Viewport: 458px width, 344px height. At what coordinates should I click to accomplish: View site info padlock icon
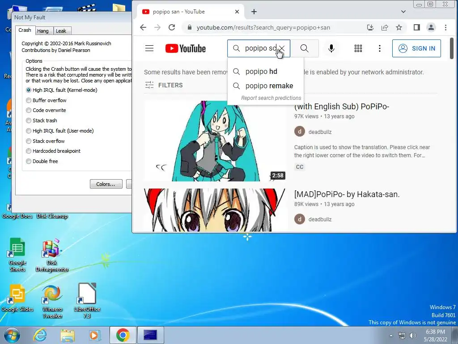190,27
